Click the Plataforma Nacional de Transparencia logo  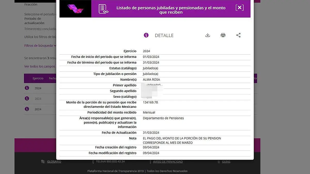75,9
